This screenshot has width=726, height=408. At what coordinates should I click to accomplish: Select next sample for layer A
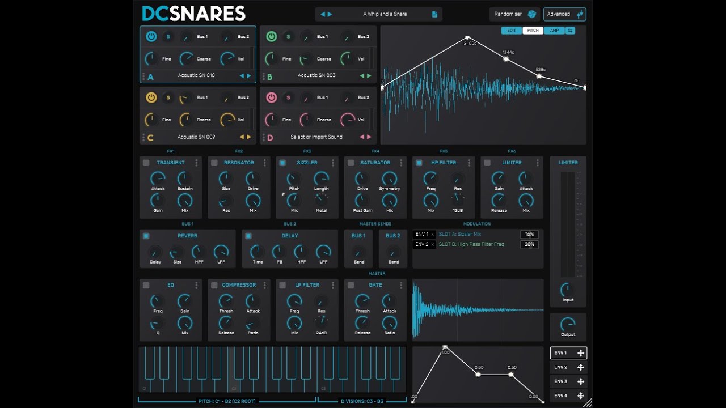coord(248,75)
